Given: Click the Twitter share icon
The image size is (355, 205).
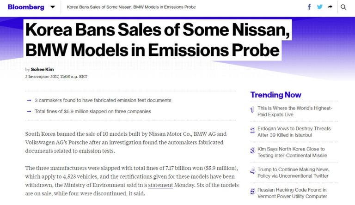Looking at the screenshot, I should tap(320, 7).
